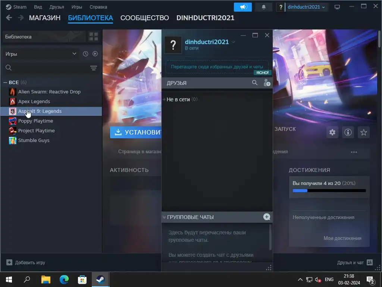Switch to the СООБЩЕСТВО tab
The image size is (382, 287).
point(144,18)
